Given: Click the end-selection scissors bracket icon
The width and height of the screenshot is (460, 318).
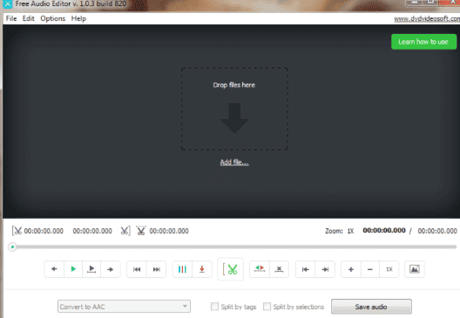Looking at the screenshot, I should tap(125, 231).
